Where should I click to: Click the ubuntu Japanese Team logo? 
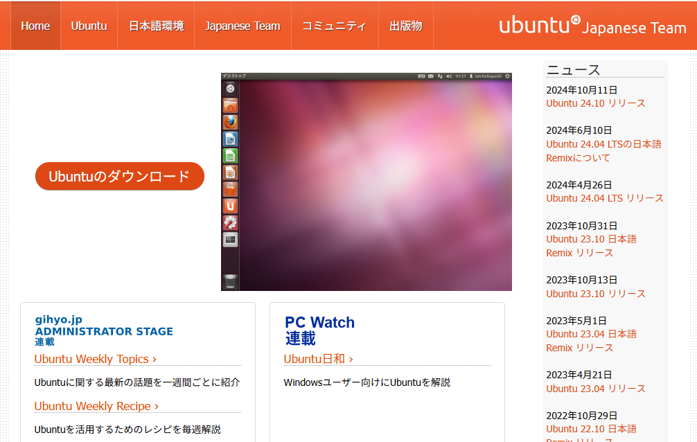click(592, 26)
